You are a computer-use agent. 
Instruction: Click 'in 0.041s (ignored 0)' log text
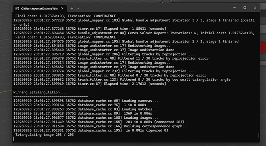pos(147,130)
